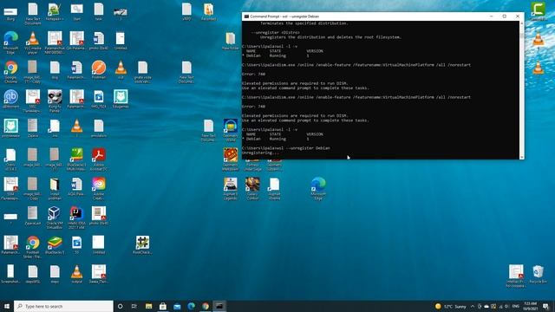This screenshot has width=555, height=312.
Task: Select the install podman folder icon
Action: [55, 188]
